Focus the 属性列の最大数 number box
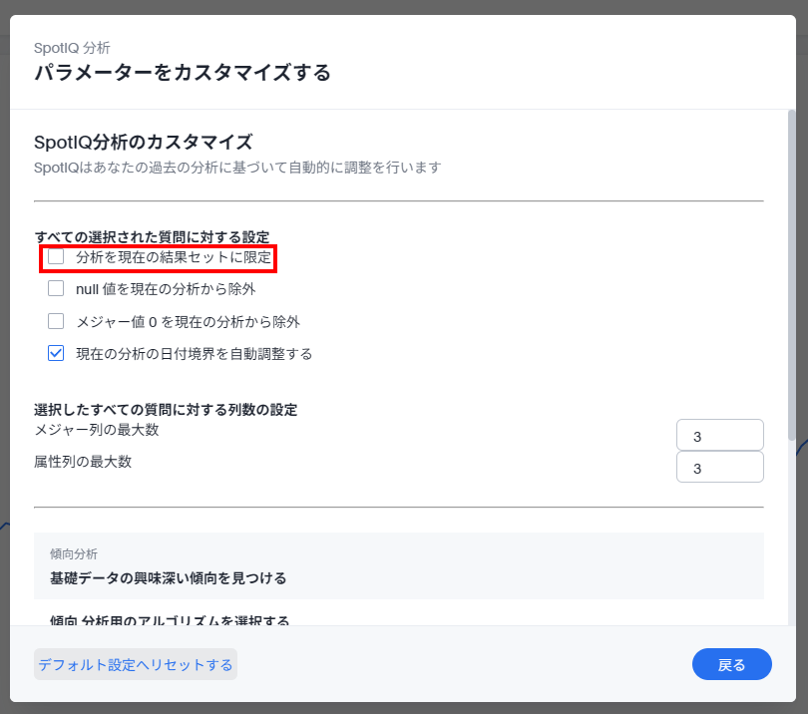This screenshot has height=714, width=808. click(x=719, y=467)
